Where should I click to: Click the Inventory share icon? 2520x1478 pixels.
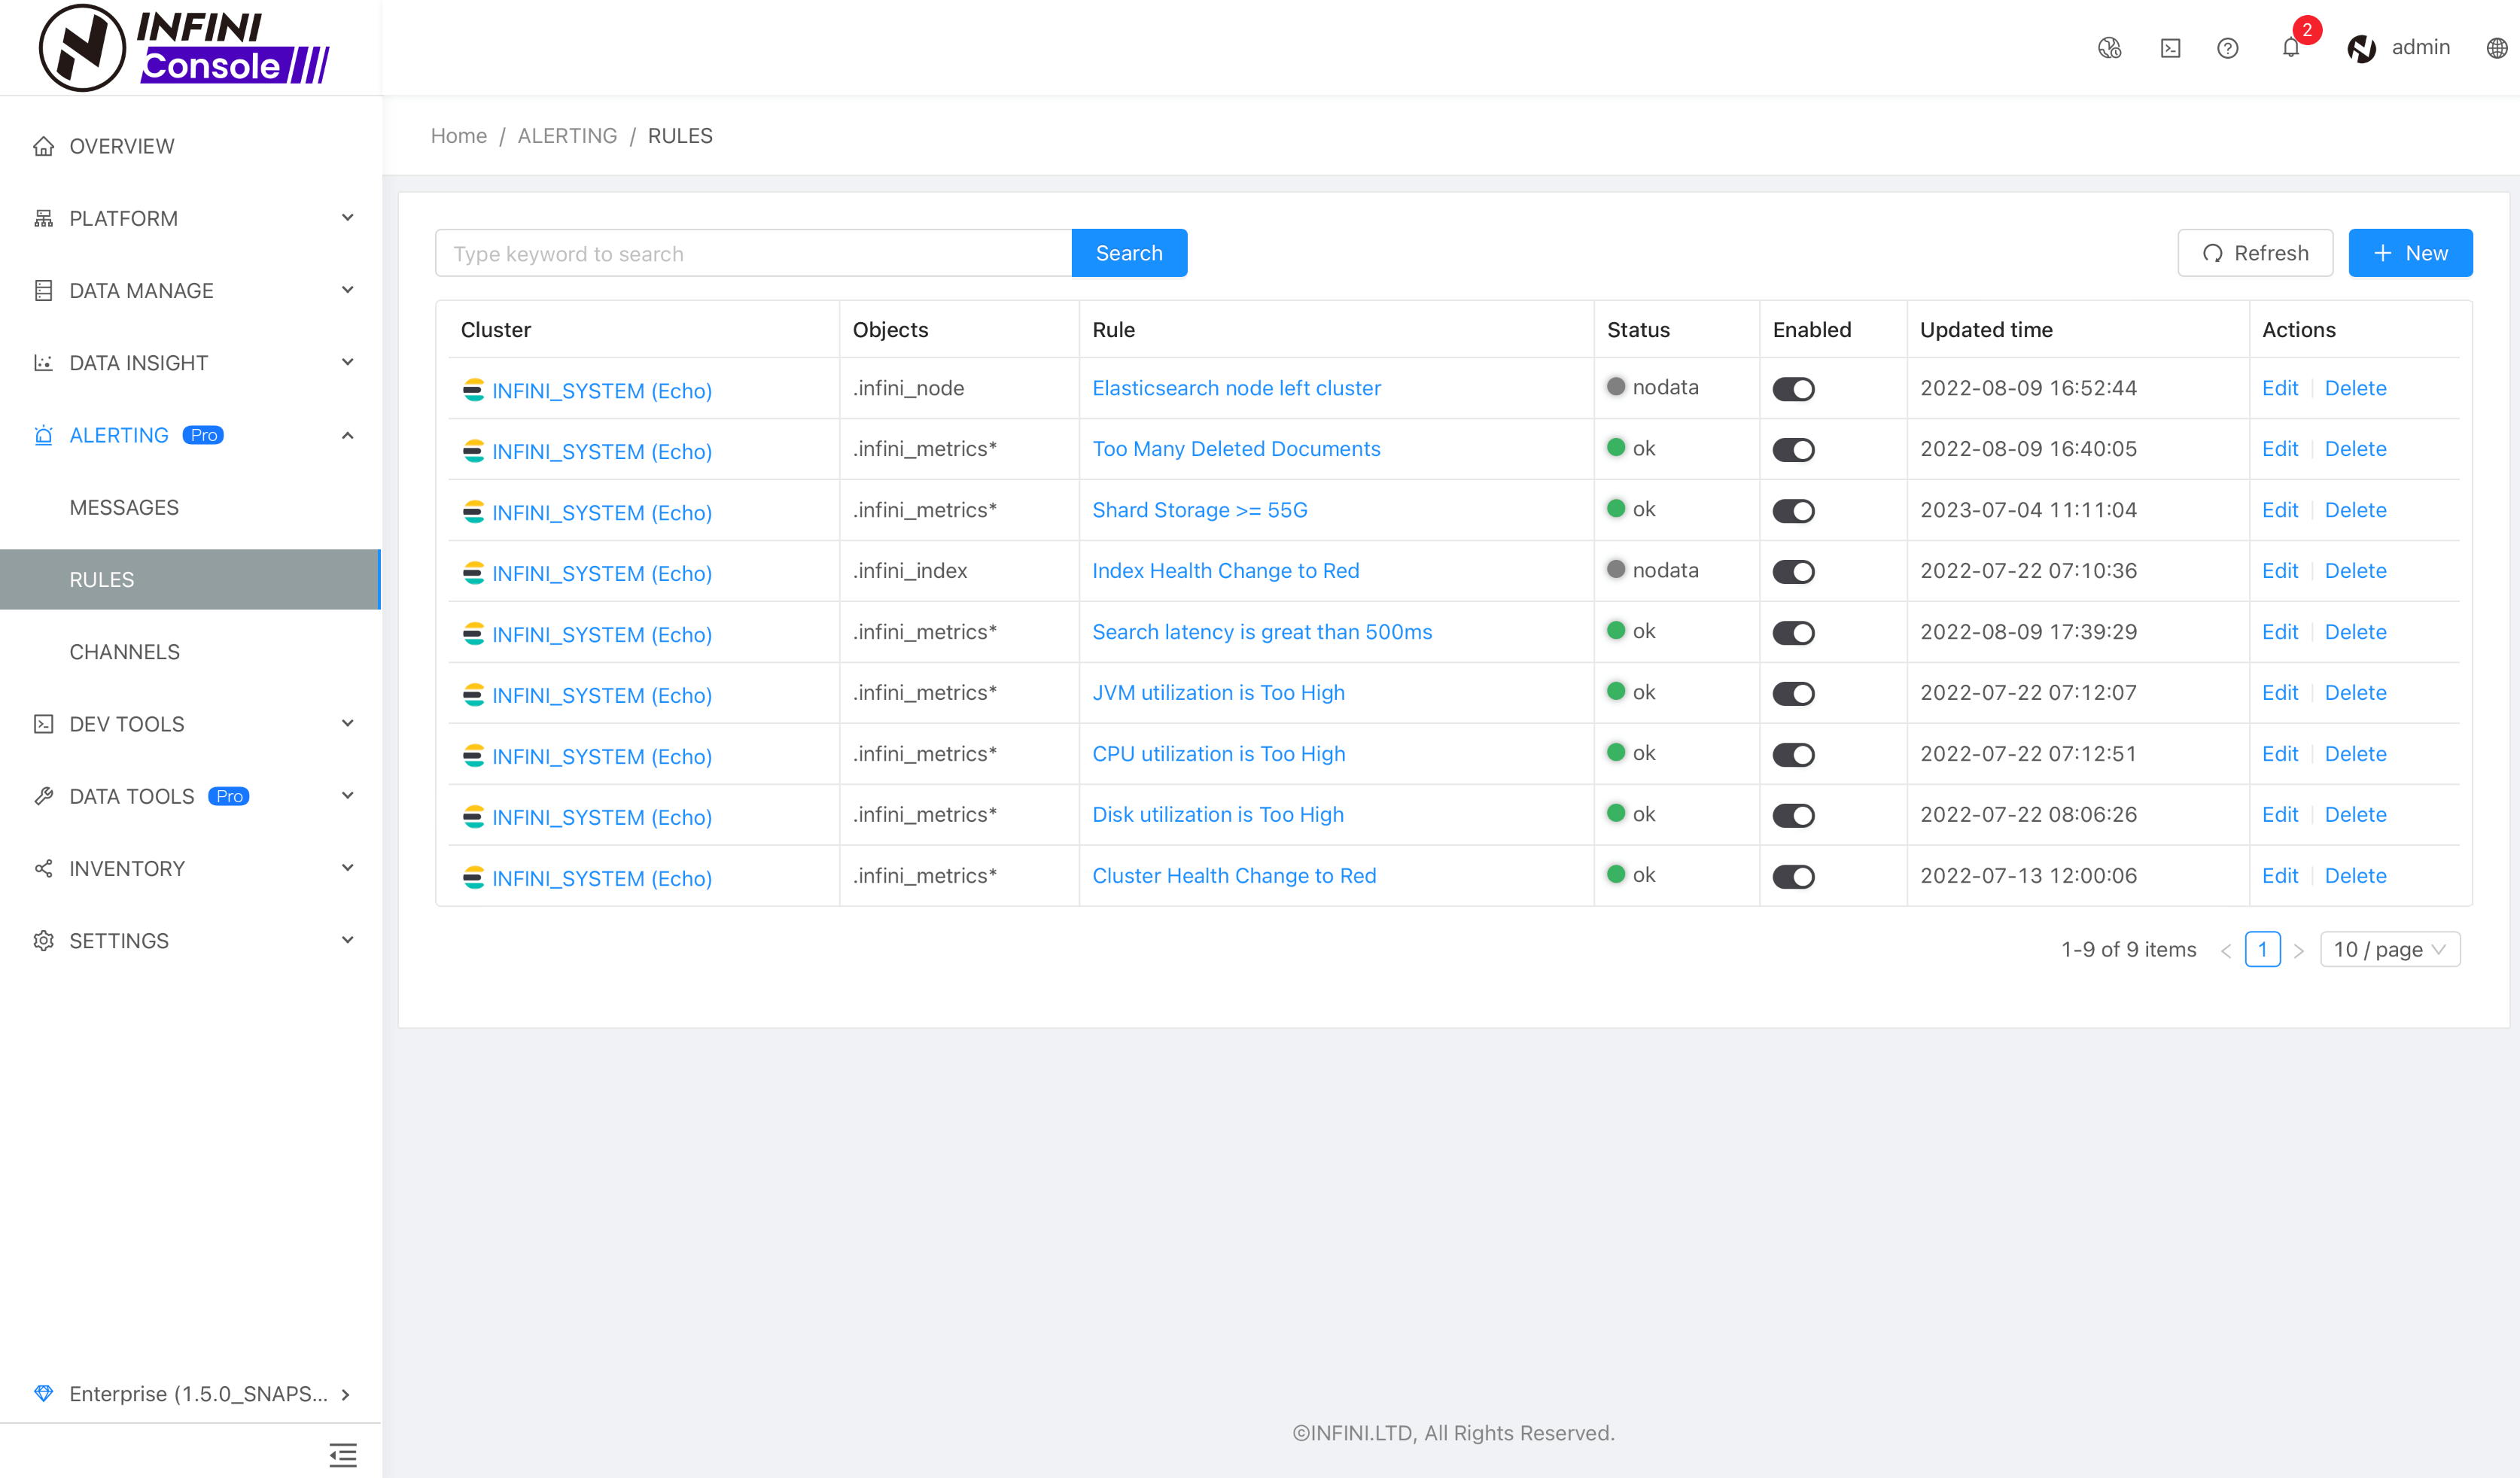pos(43,868)
